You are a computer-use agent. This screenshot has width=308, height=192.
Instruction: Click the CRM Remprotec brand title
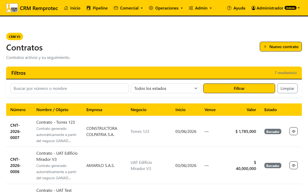click(39, 8)
